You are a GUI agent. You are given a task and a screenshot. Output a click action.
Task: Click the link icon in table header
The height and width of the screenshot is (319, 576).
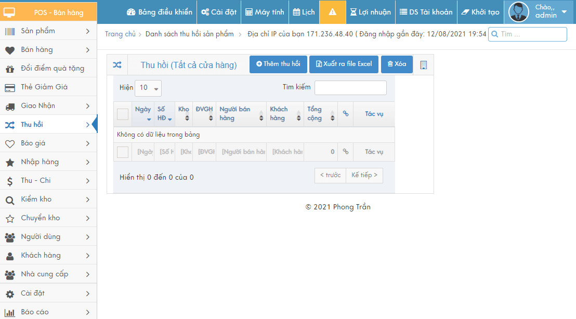coord(345,114)
